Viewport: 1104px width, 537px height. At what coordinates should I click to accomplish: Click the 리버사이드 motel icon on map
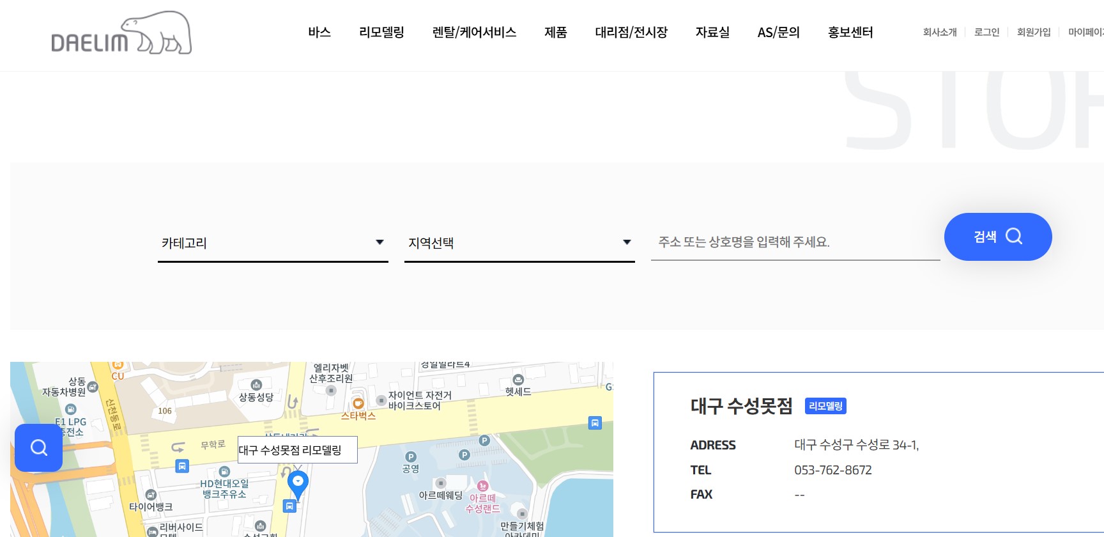coord(153,532)
